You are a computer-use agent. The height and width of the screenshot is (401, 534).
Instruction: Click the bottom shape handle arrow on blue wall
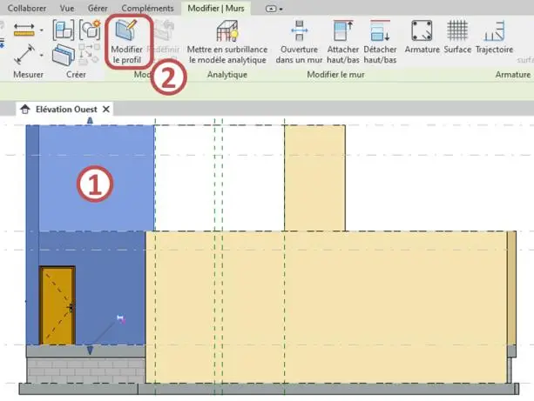click(90, 351)
